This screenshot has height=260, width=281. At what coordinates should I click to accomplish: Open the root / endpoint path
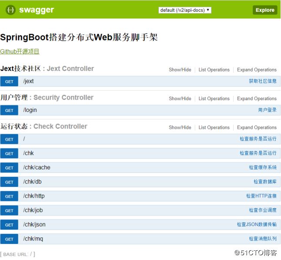[x=24, y=139]
